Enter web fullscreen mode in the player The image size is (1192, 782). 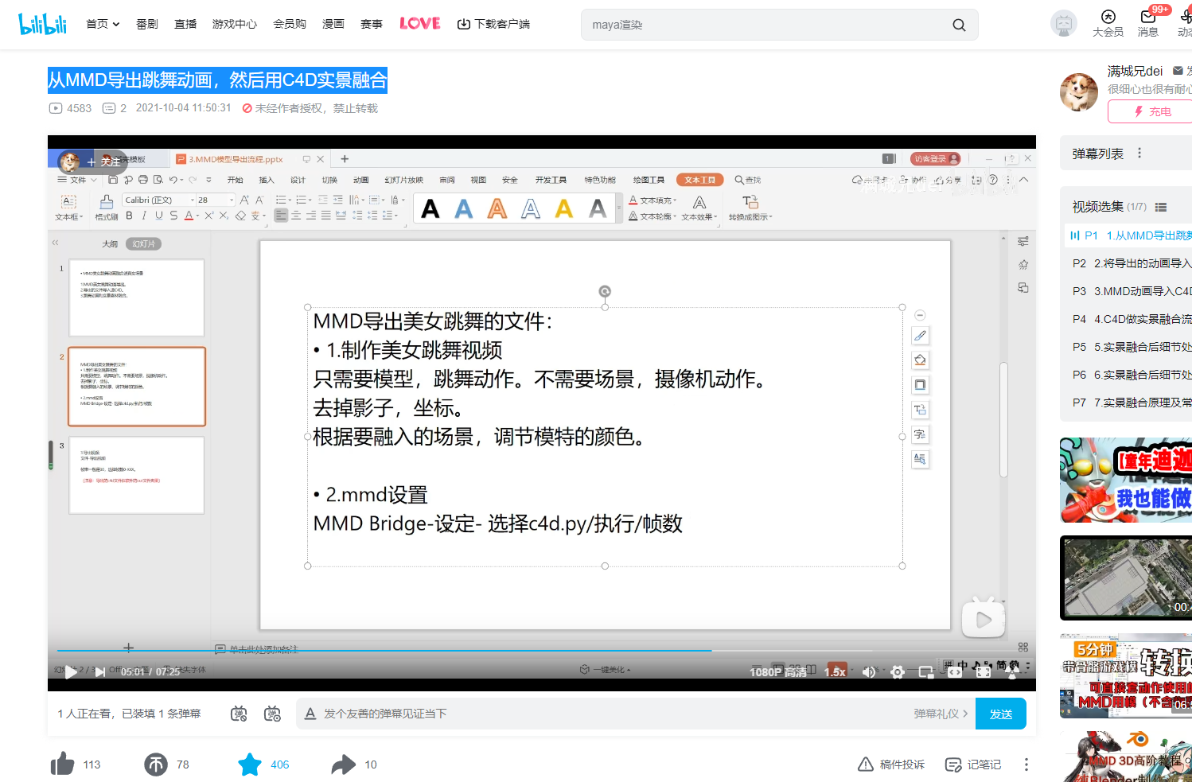[955, 671]
